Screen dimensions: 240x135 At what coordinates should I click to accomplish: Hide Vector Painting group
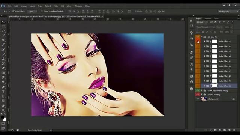point(198,94)
